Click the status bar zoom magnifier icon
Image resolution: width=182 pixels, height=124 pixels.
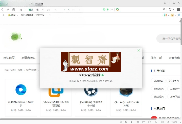(168, 122)
